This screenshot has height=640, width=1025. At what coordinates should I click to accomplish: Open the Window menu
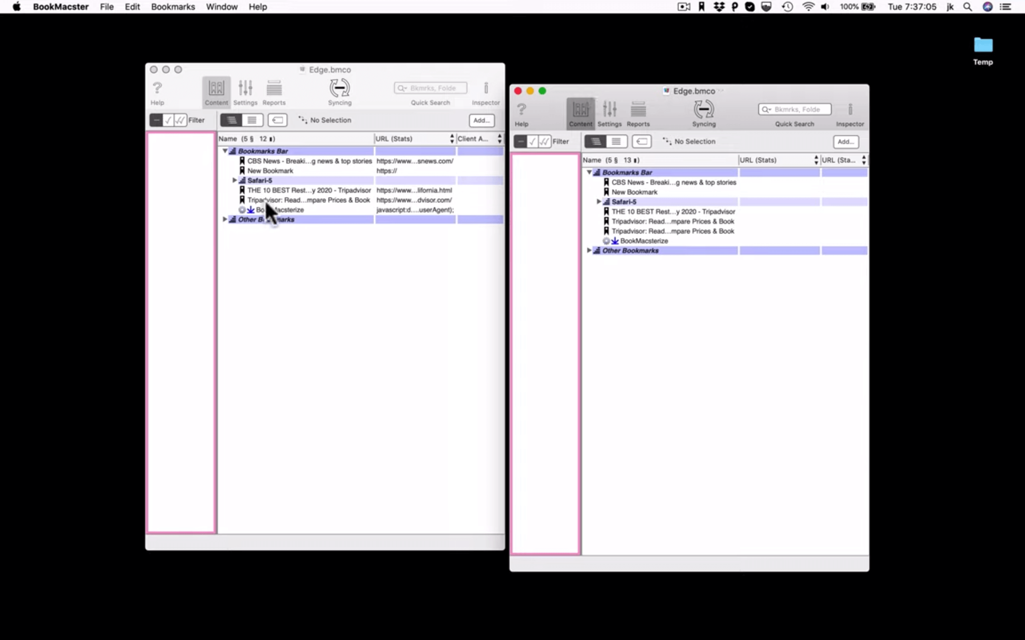[x=221, y=7]
